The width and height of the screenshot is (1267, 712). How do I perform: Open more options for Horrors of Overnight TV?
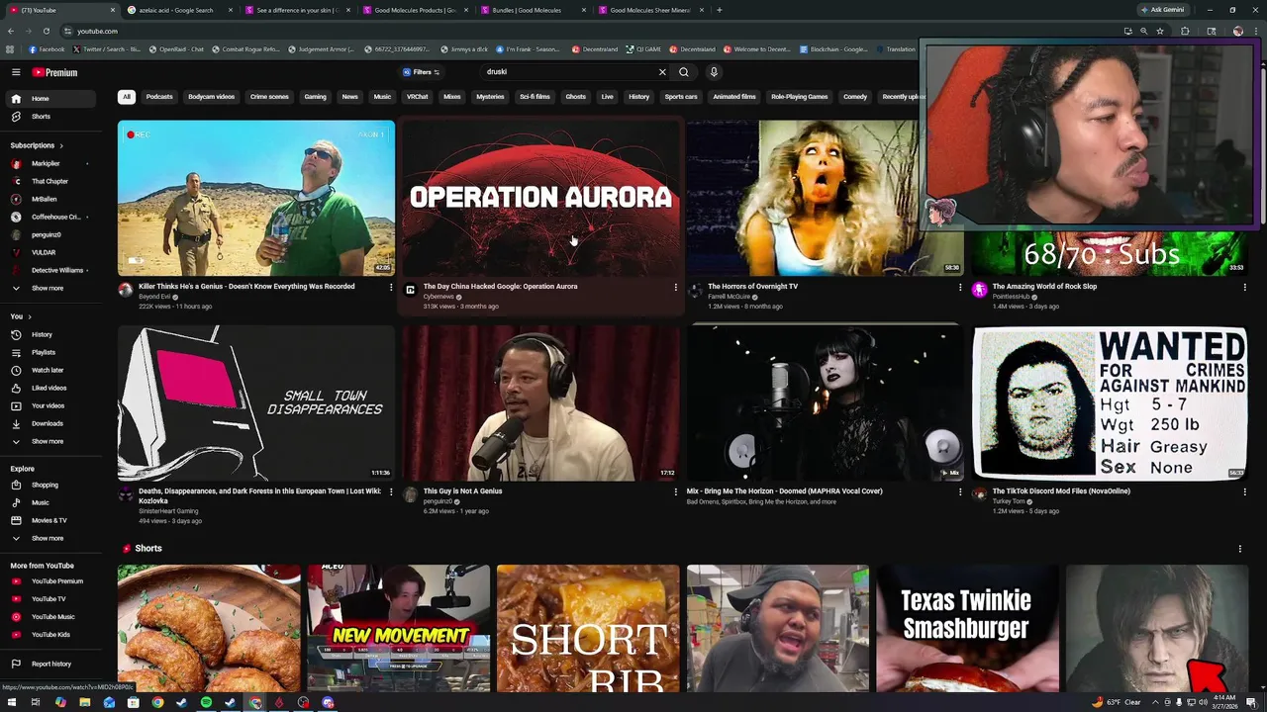click(959, 287)
